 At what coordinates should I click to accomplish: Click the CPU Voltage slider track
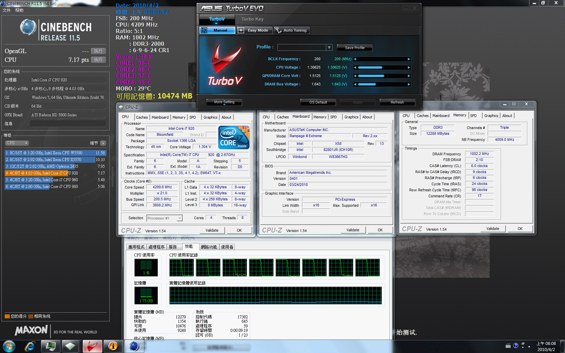[x=382, y=68]
